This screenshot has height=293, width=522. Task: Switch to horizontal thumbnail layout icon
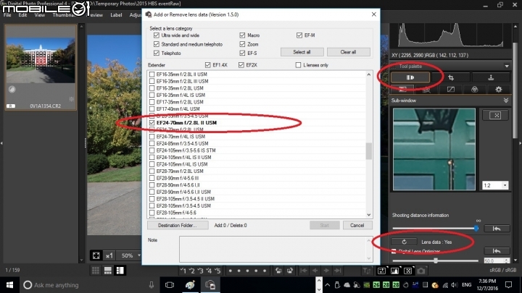pos(108,271)
